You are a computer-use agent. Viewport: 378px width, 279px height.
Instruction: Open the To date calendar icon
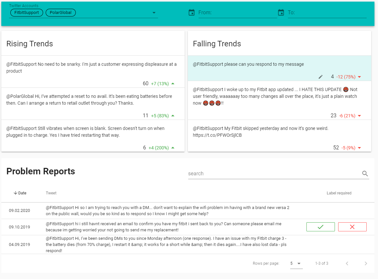click(x=281, y=13)
